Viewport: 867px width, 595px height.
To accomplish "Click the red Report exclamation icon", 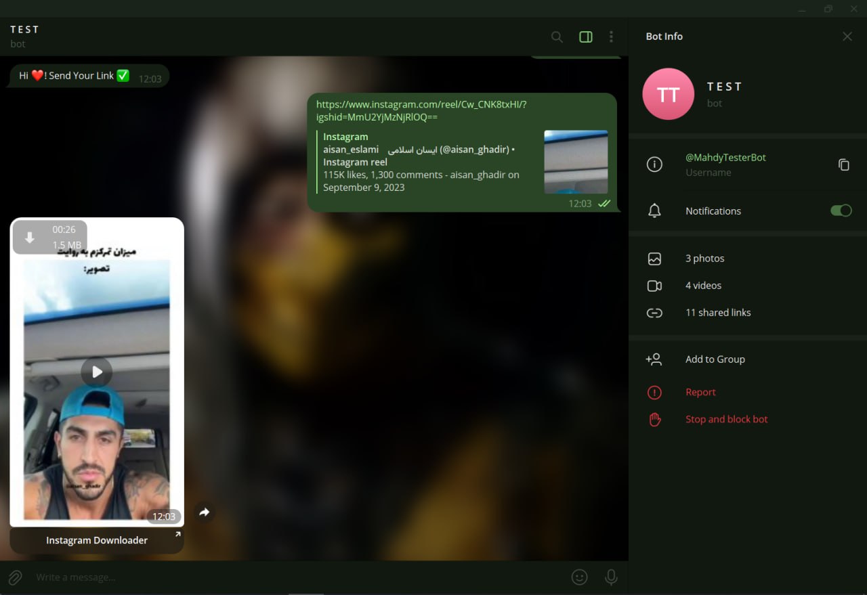I will [654, 392].
